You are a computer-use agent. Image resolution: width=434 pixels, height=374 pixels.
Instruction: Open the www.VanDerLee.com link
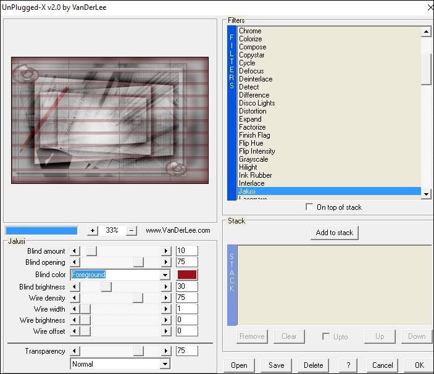click(178, 230)
